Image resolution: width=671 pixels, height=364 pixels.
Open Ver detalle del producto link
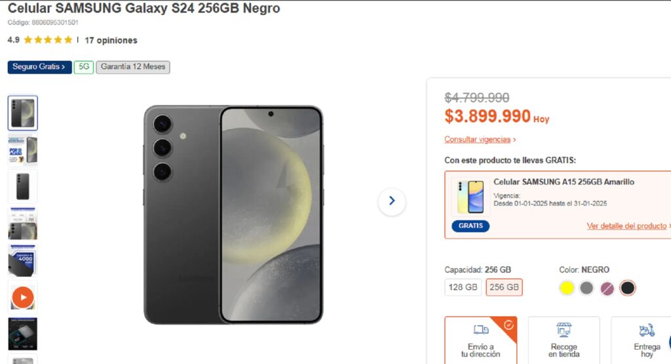[x=628, y=226]
